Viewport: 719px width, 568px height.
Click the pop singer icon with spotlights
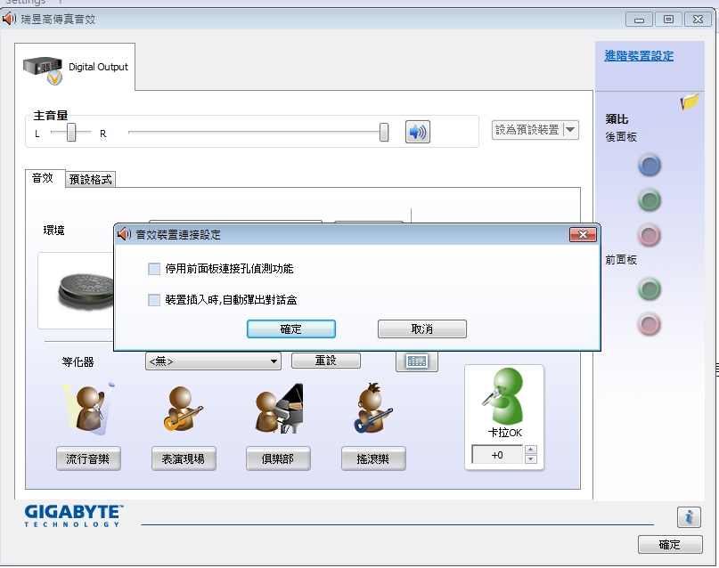(88, 409)
